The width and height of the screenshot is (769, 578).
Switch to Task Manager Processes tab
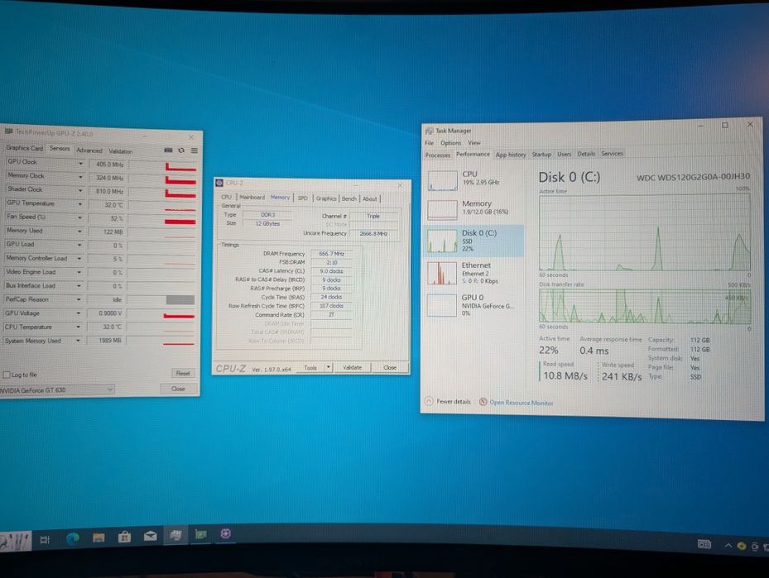[437, 155]
